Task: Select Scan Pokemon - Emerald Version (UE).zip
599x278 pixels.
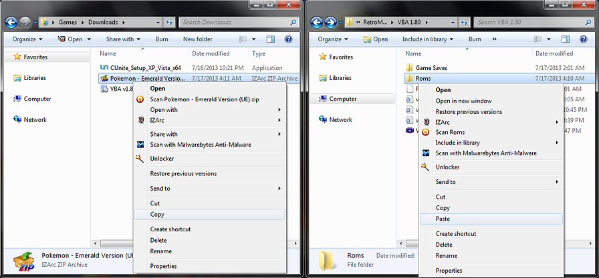Action: [210, 99]
